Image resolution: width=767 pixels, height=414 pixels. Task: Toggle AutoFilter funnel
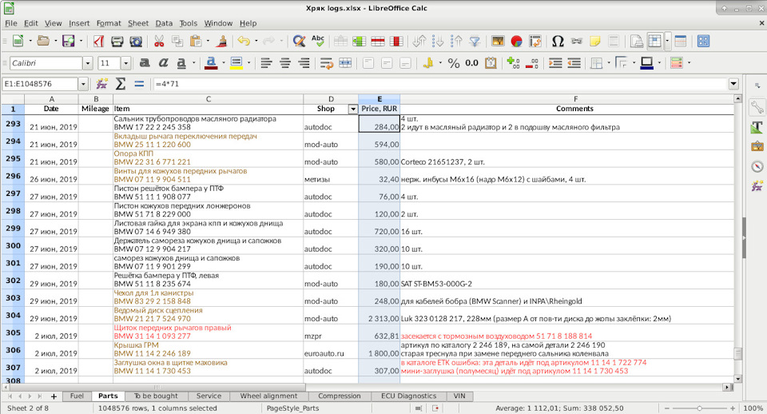475,41
